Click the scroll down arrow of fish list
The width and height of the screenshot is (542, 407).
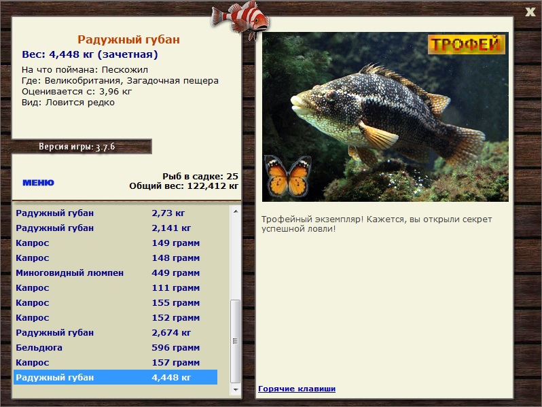tap(236, 390)
